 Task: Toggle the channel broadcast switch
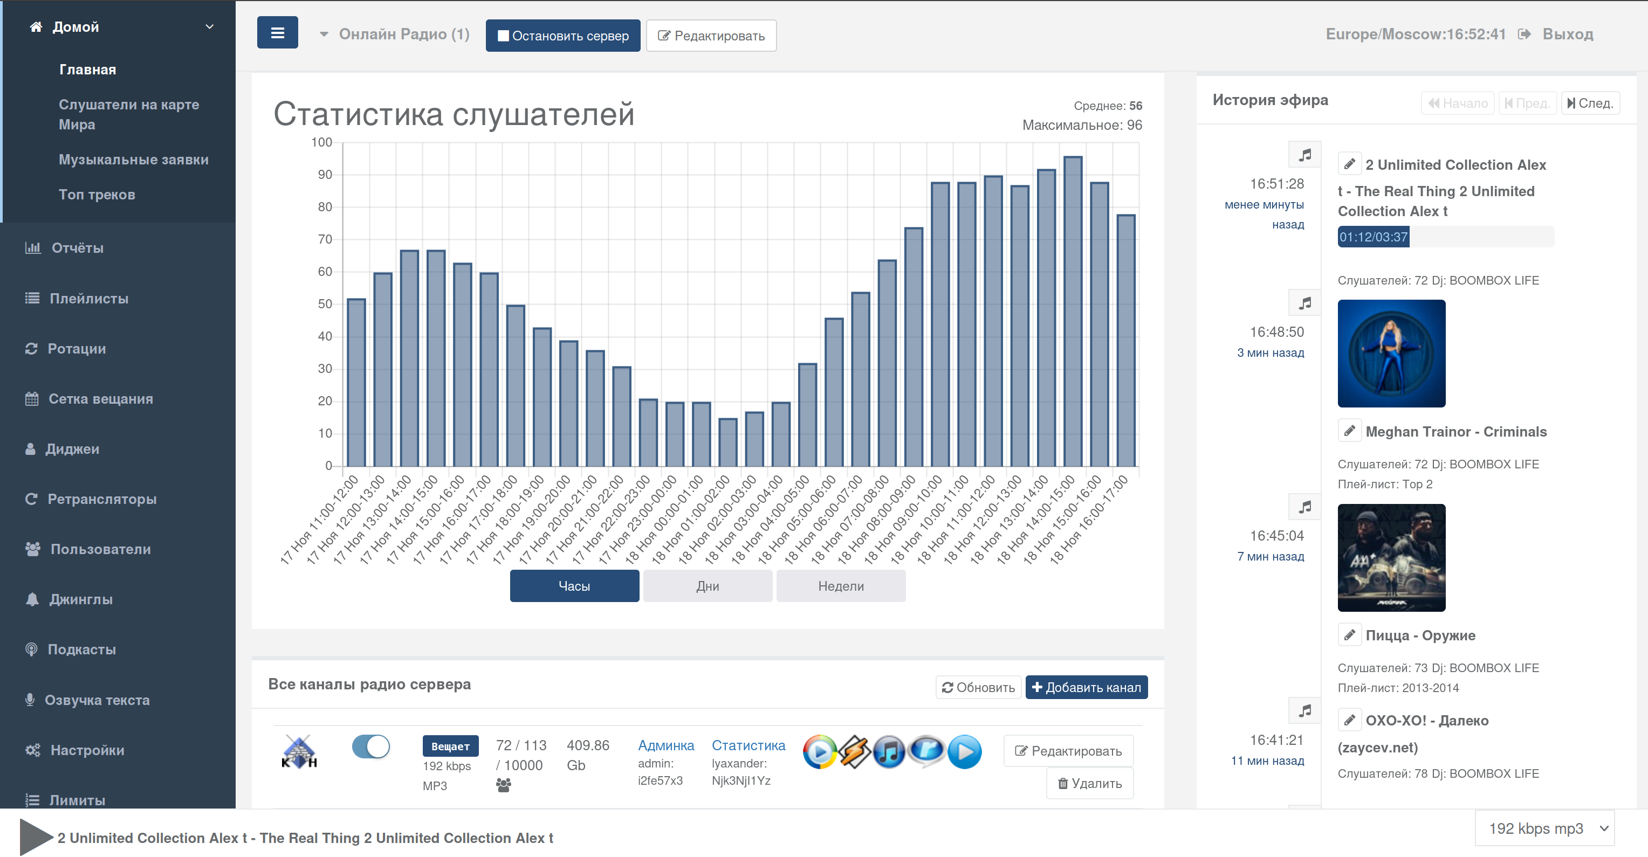pyautogui.click(x=370, y=747)
